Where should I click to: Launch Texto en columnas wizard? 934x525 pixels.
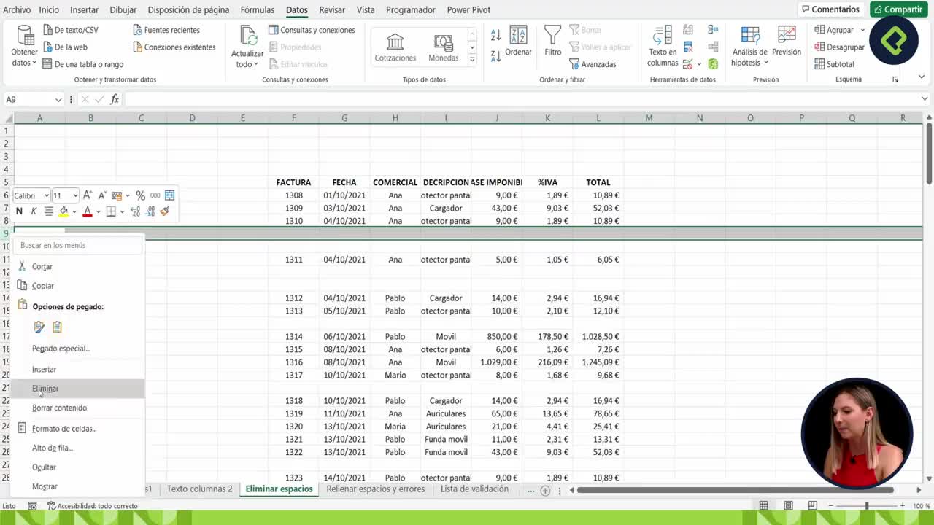point(663,46)
